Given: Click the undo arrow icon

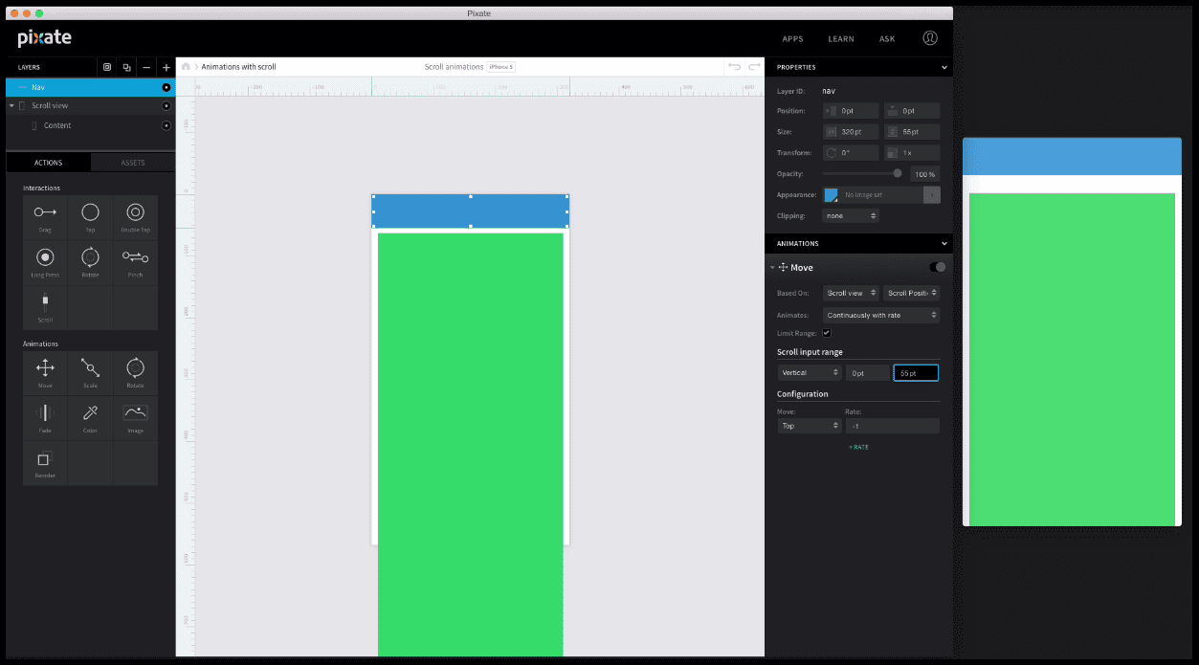Looking at the screenshot, I should (x=734, y=67).
